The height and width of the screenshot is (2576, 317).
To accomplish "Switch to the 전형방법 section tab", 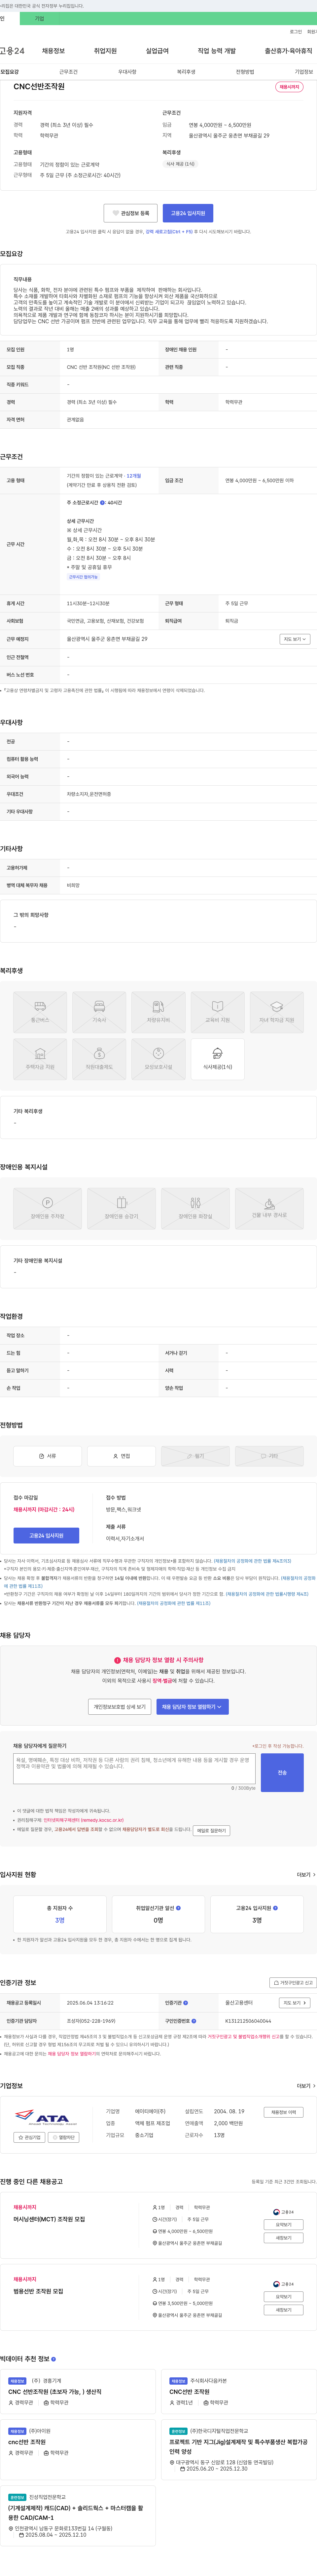I will click(x=245, y=72).
